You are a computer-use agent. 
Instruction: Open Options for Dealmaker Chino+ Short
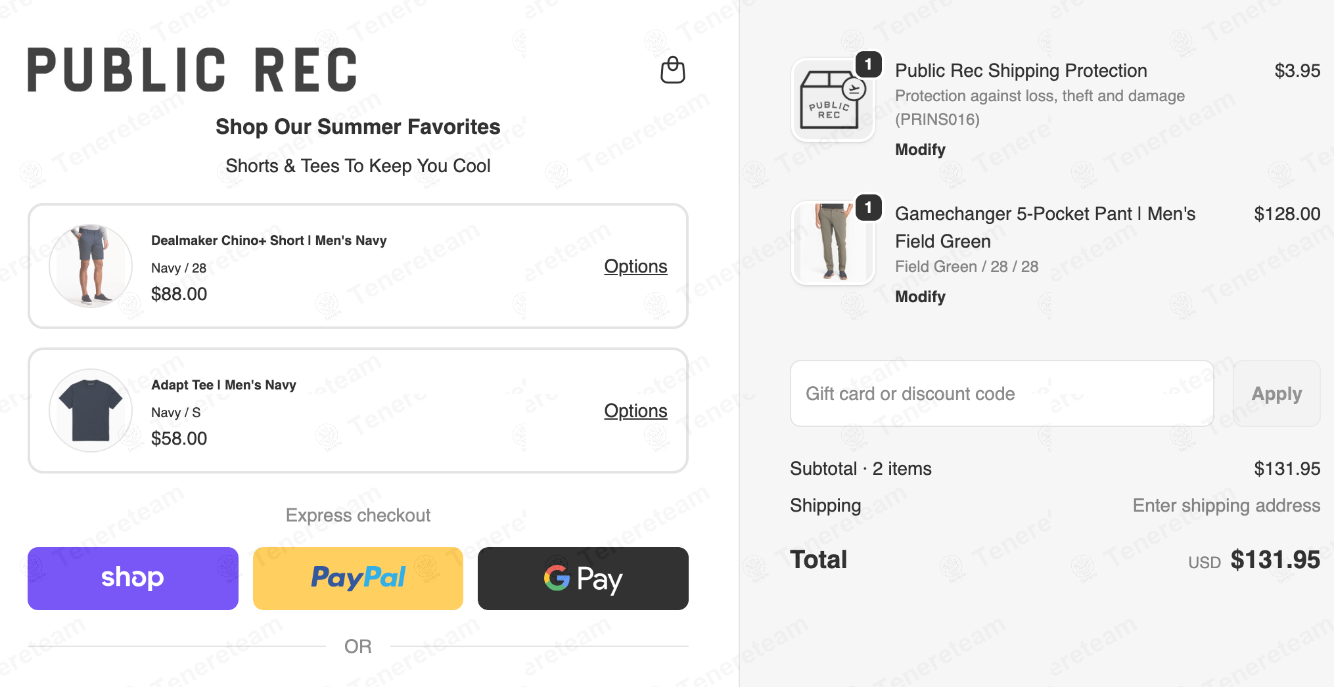coord(635,266)
